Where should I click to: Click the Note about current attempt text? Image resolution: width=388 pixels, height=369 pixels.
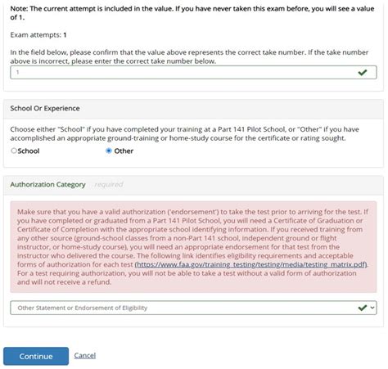[192, 13]
